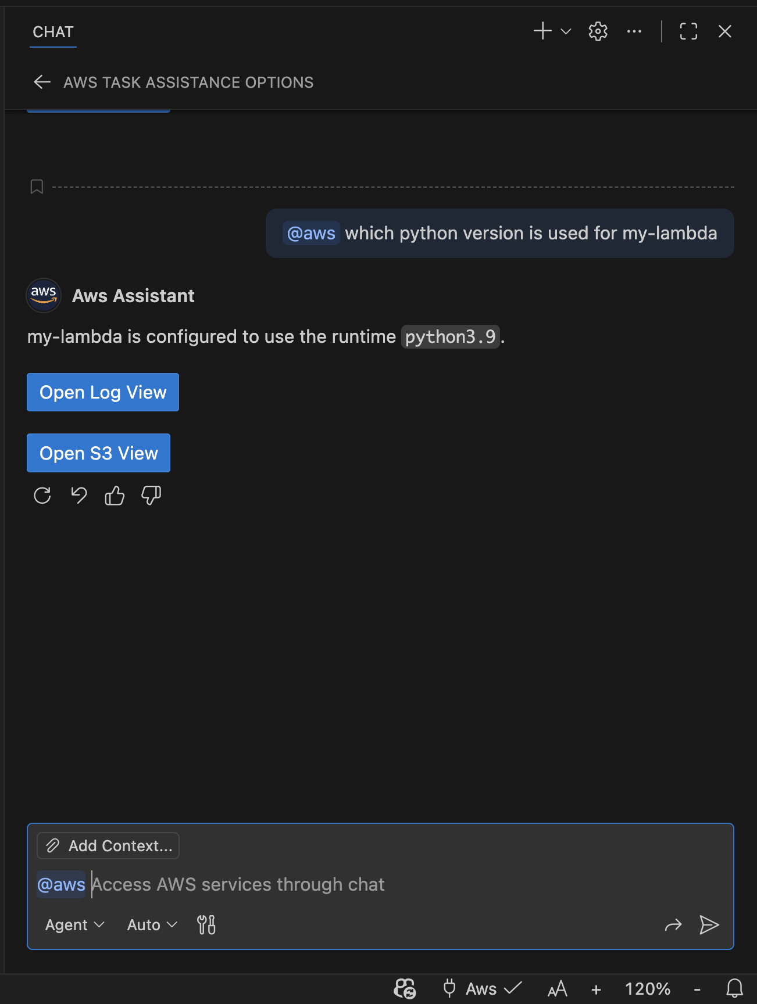Click the Open S3 View button

[98, 453]
